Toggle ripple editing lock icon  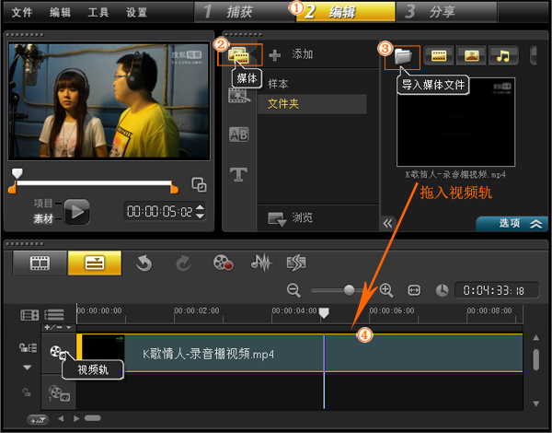click(28, 348)
